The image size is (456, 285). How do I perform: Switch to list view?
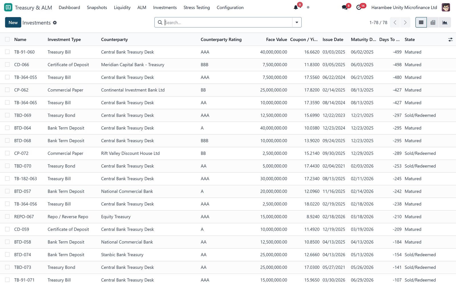[x=421, y=23]
